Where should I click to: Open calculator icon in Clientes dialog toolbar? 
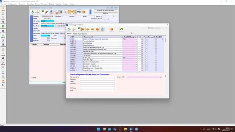coord(102,29)
